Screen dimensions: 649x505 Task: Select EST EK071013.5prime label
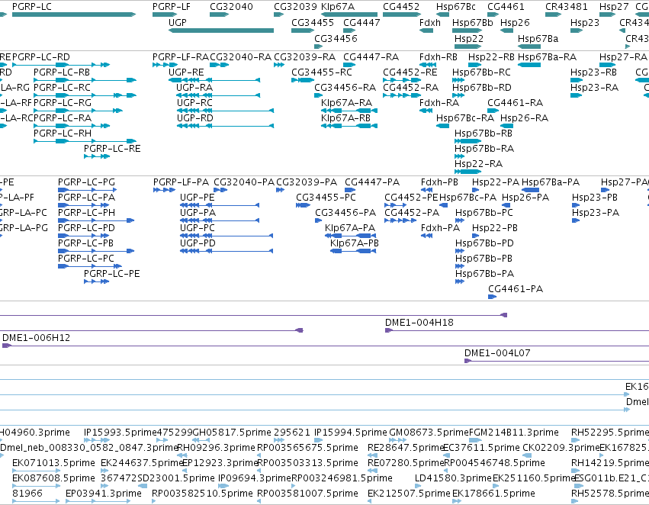[x=53, y=463]
